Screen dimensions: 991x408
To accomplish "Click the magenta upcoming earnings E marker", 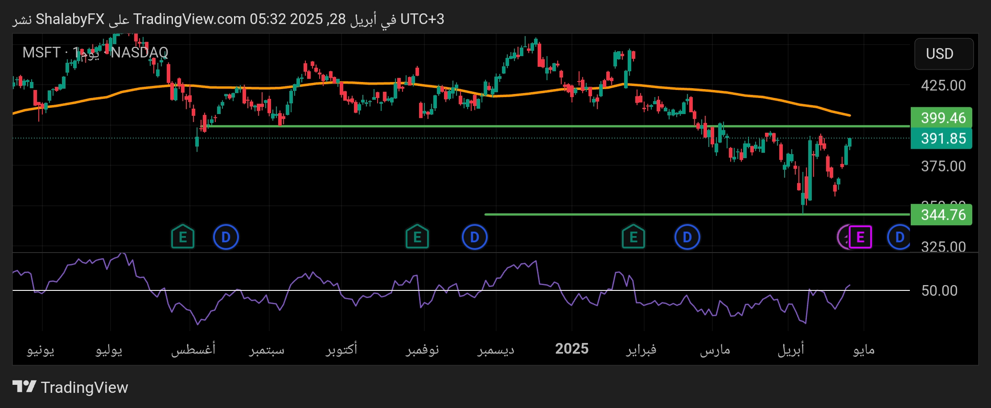I will tap(860, 237).
